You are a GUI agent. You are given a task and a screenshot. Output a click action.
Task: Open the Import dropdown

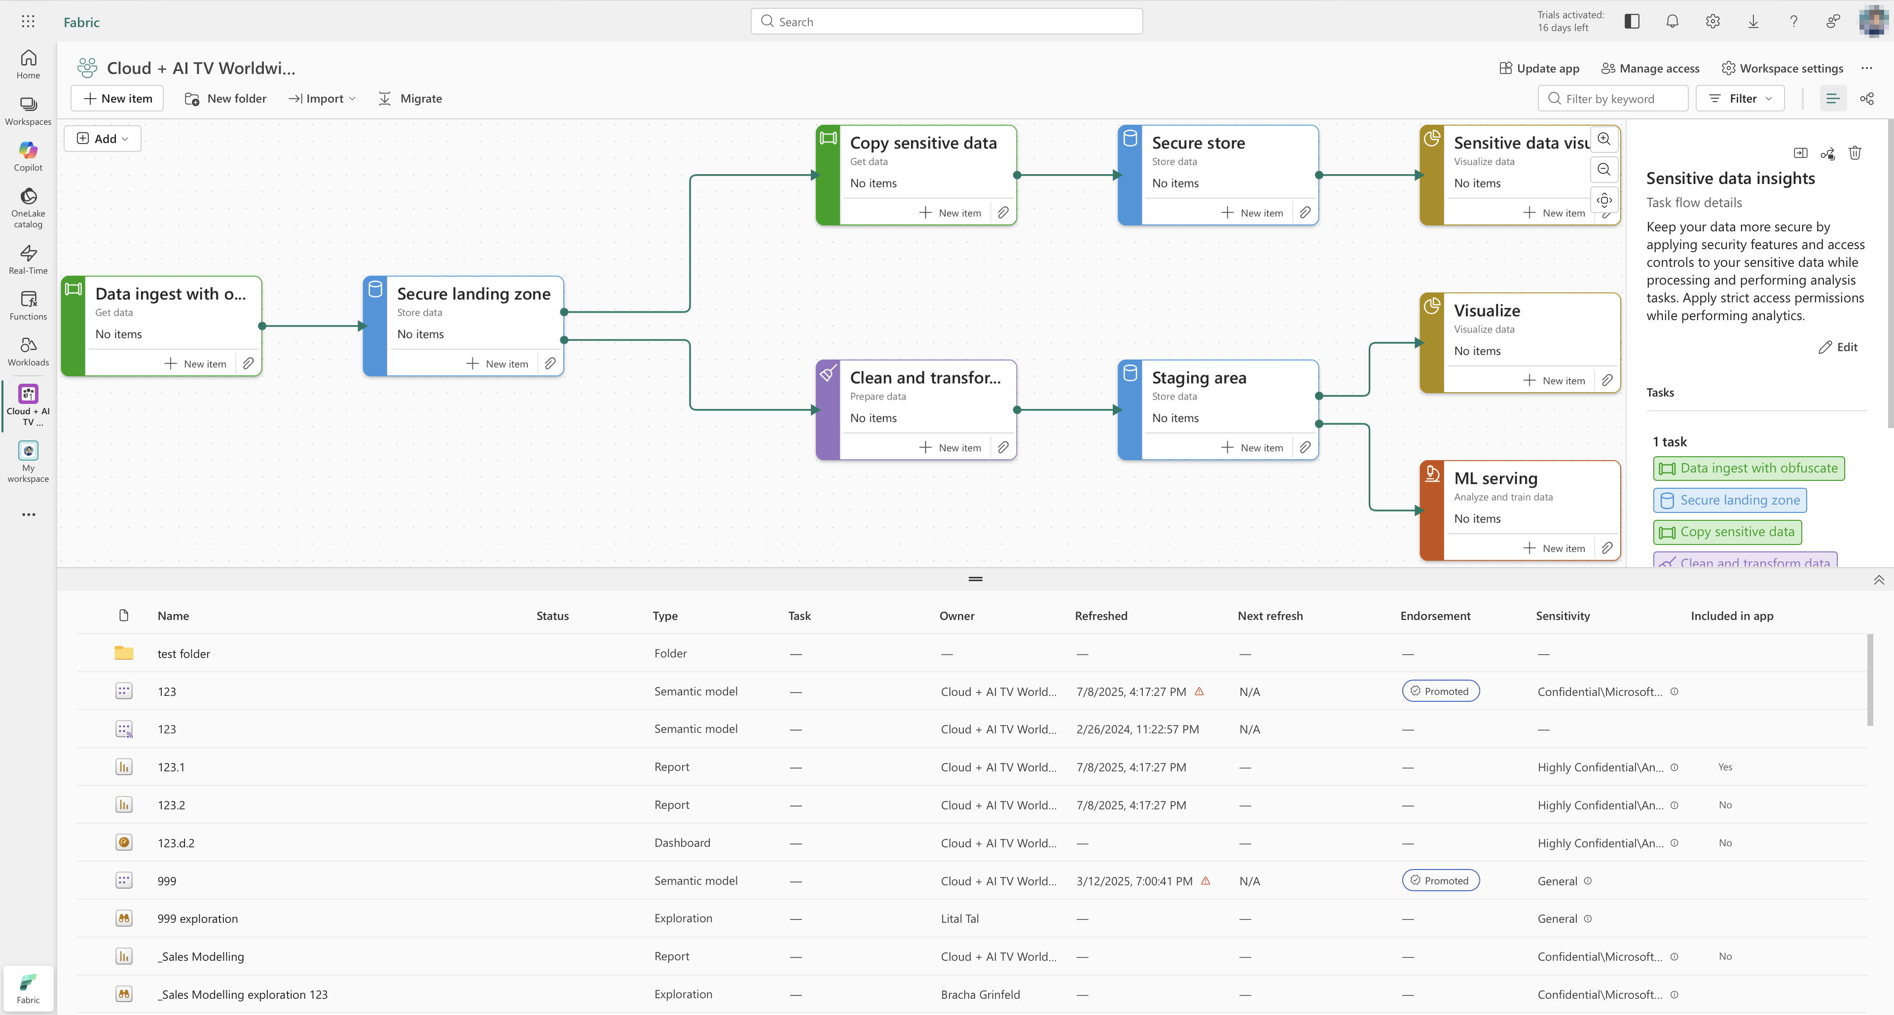322,99
